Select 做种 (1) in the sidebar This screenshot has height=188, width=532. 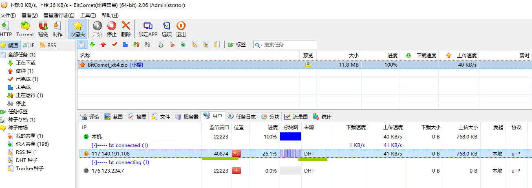pos(24,71)
